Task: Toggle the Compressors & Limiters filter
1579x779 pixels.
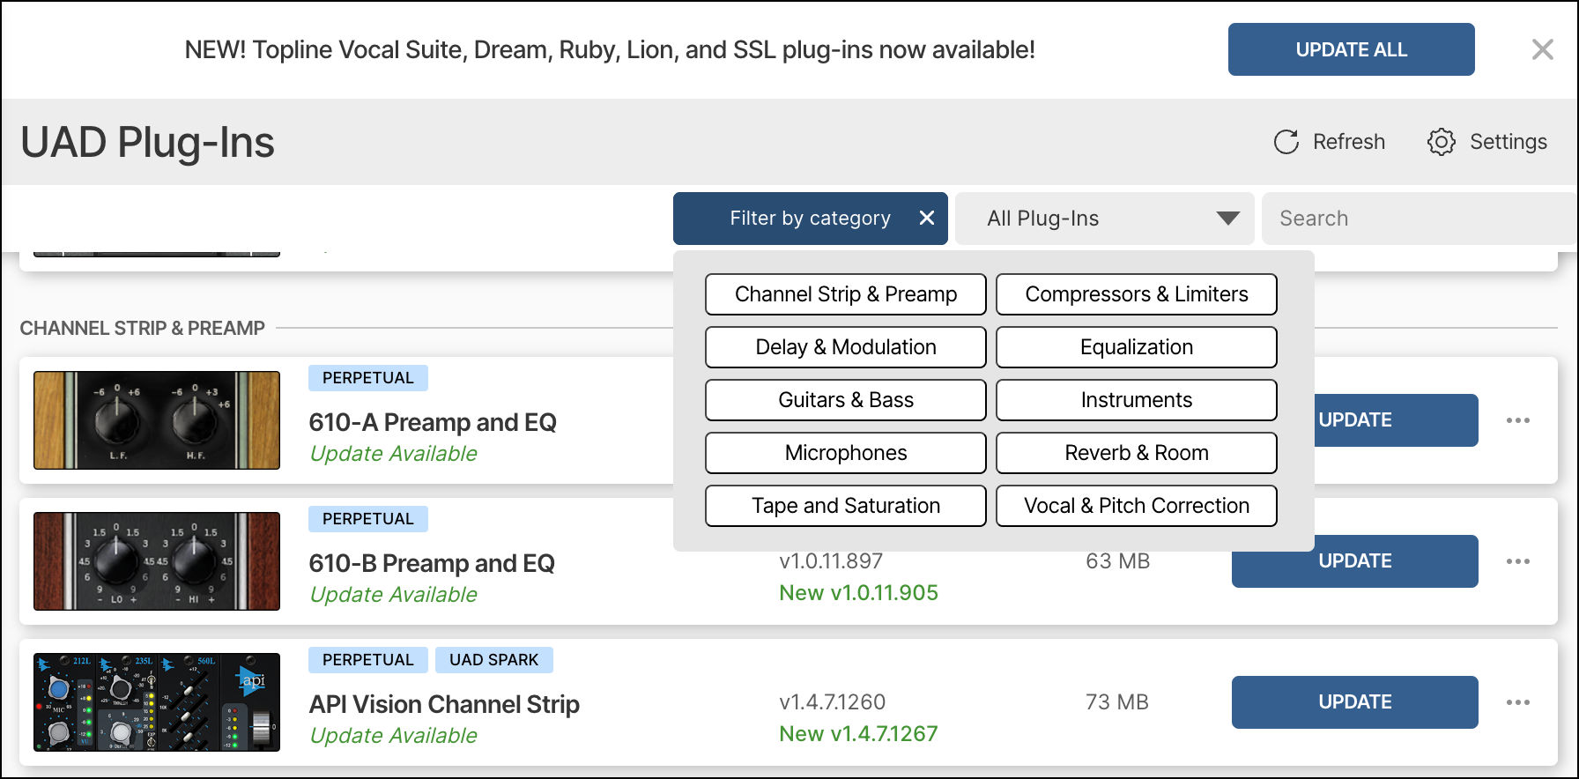Action: (1136, 294)
